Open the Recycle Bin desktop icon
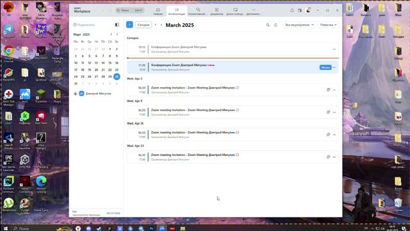This screenshot has width=410, height=231. tap(398, 205)
